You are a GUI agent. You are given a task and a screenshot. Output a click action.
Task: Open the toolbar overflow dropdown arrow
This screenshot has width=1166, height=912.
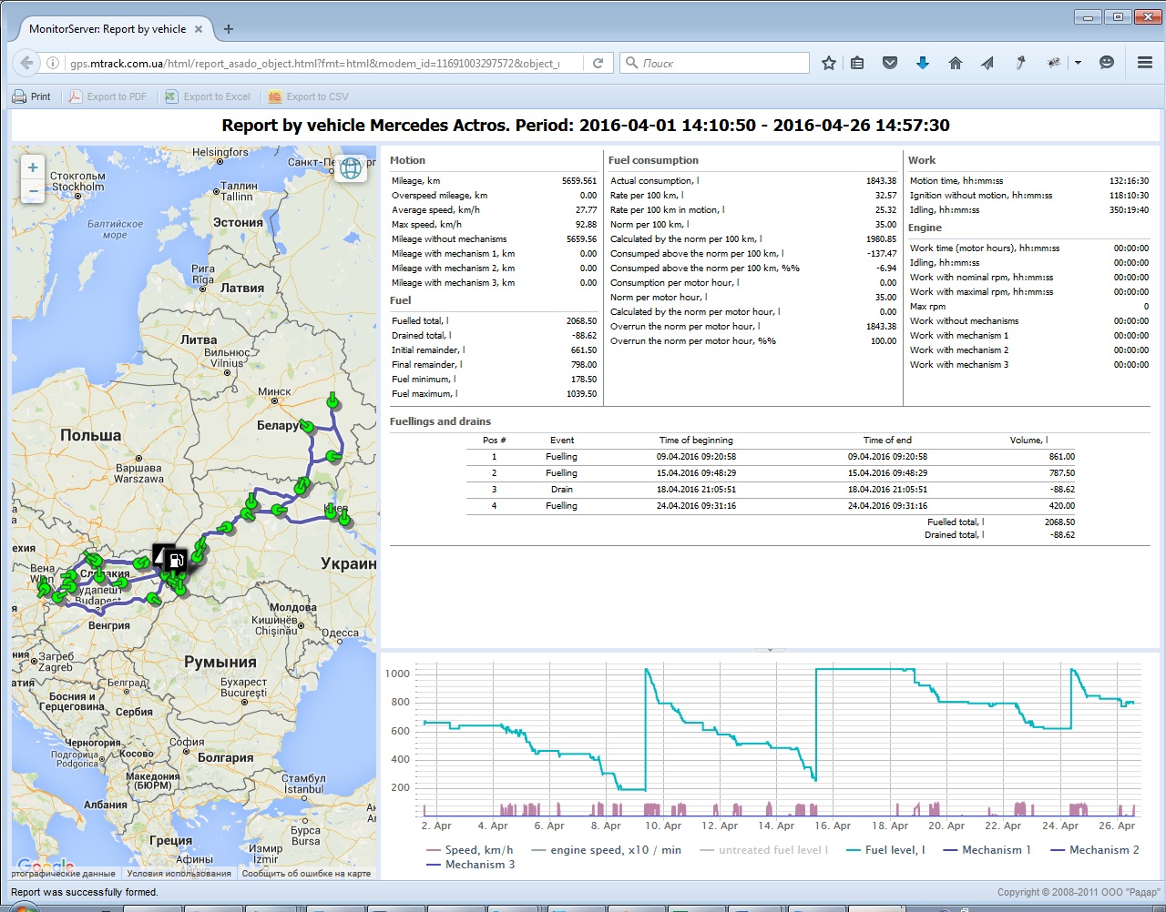click(x=1078, y=63)
